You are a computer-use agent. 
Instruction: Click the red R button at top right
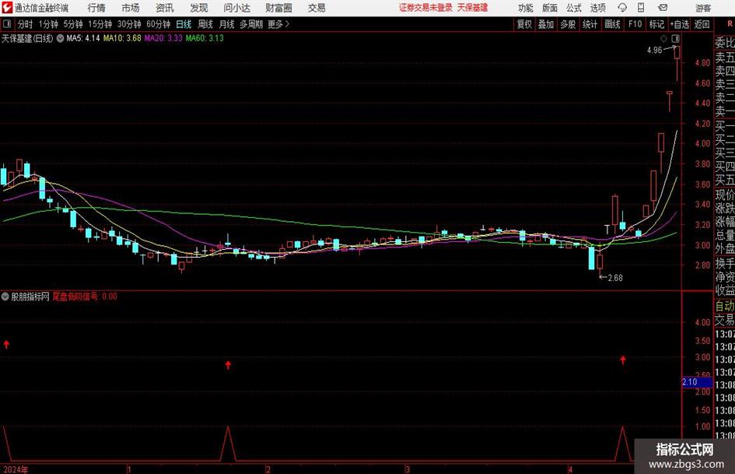tap(731, 23)
